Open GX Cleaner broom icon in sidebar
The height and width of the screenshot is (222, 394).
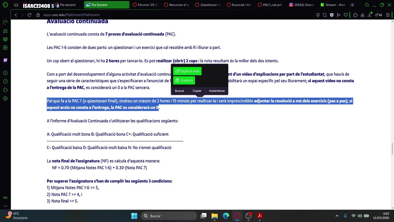pos(5,31)
